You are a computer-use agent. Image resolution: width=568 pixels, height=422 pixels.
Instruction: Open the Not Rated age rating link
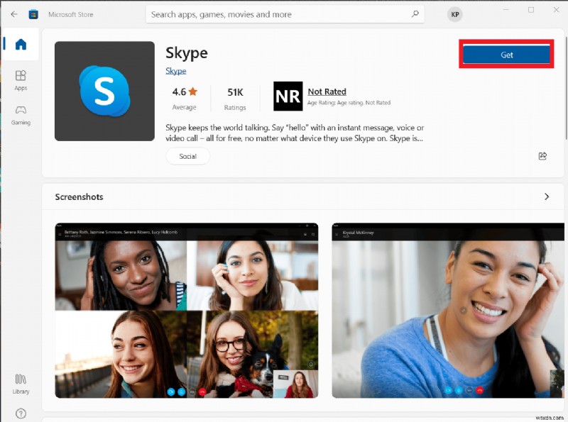(x=327, y=91)
